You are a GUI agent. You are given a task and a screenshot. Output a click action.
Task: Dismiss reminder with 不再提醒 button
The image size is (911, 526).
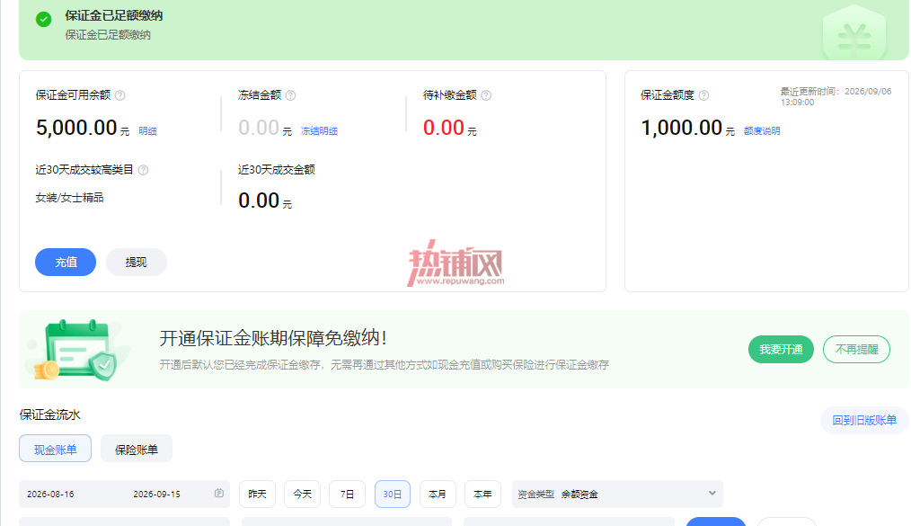[856, 349]
